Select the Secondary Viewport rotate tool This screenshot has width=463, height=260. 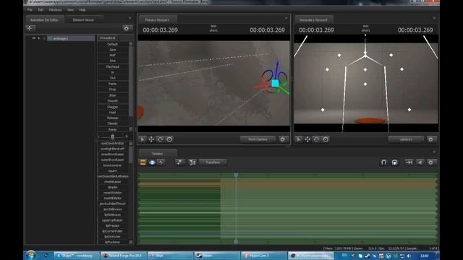coord(316,139)
